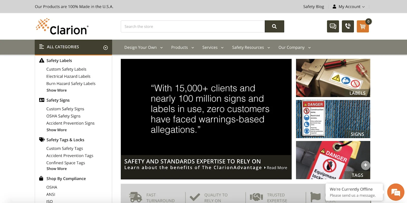
Task: Open the Signs product thumbnail
Action: coord(333,119)
